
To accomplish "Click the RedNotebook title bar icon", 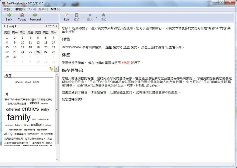I will (3, 3).
